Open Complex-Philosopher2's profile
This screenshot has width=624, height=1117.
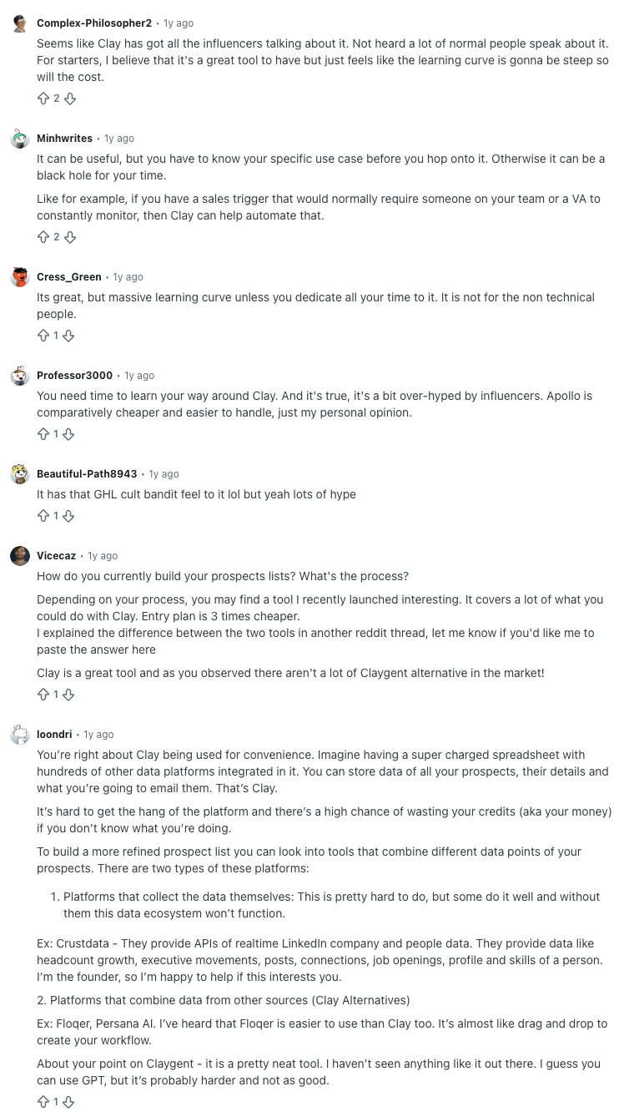point(93,23)
